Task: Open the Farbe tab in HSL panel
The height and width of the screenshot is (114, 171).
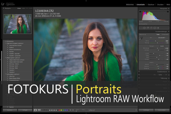Action: pos(160,75)
